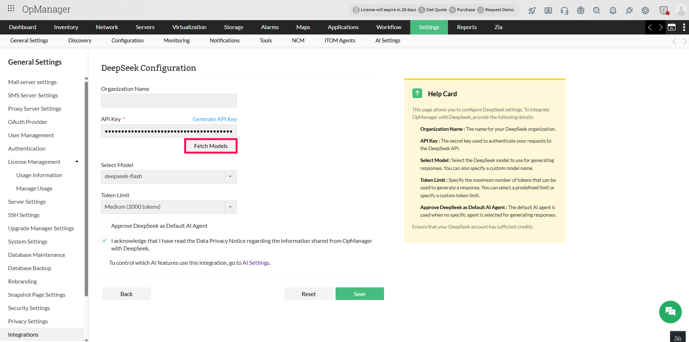Click the Request Demo link

tap(496, 10)
